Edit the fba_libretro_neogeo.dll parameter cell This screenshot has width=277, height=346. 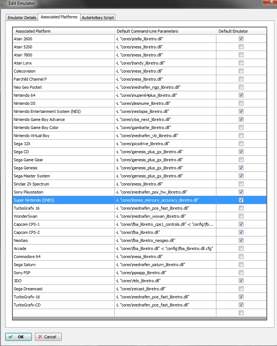point(165,240)
